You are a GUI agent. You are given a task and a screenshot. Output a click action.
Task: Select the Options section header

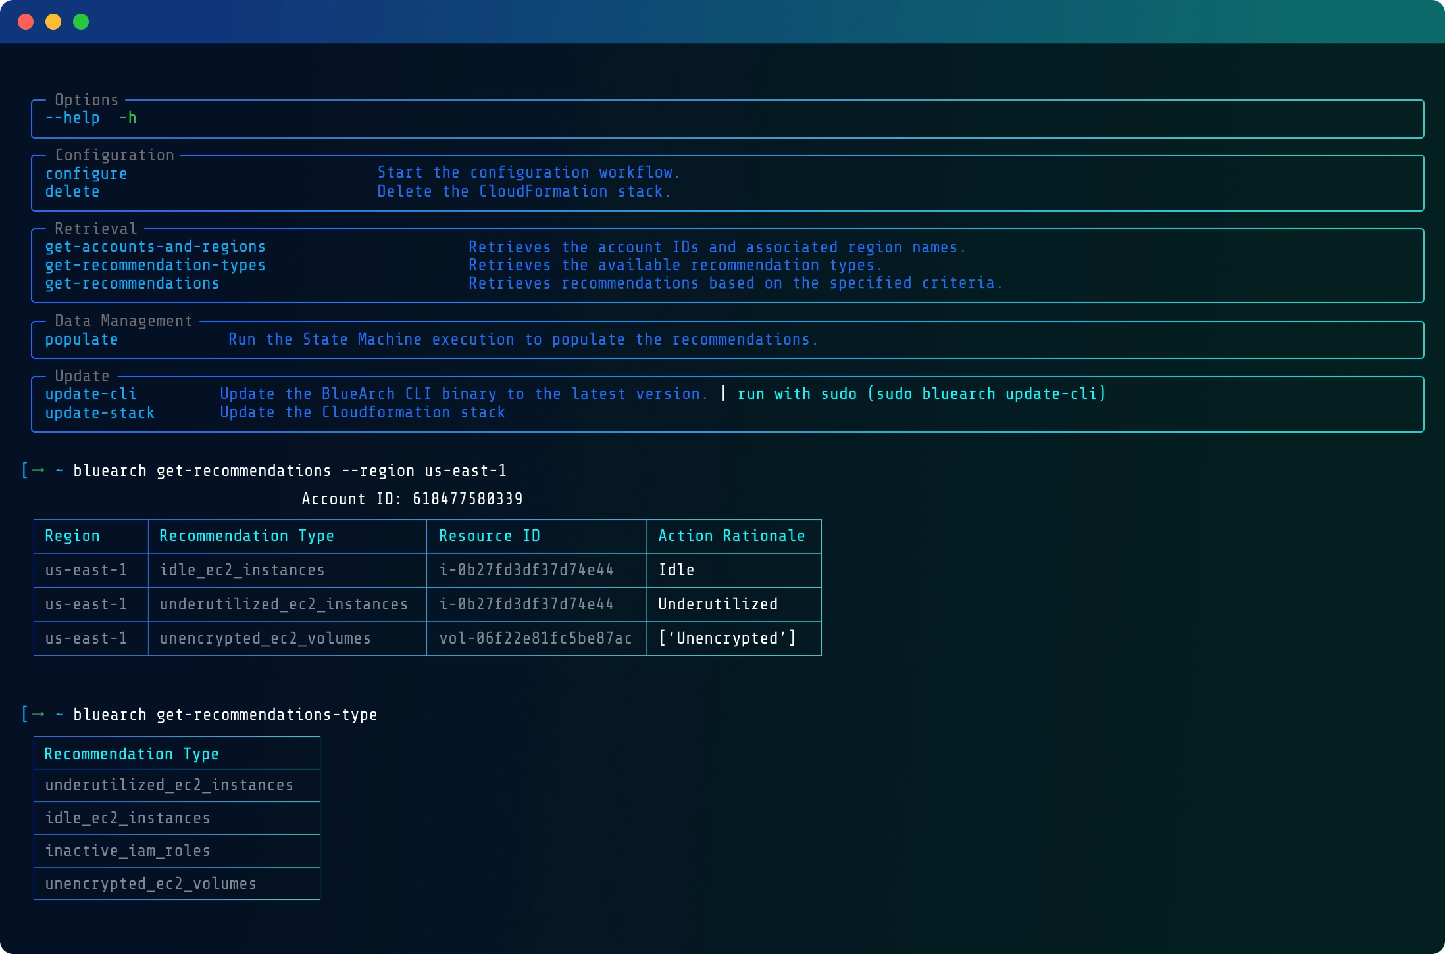click(x=86, y=99)
